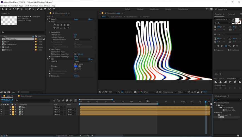
Task: Select the Clone Stamp tool
Action: pyautogui.click(x=41, y=9)
